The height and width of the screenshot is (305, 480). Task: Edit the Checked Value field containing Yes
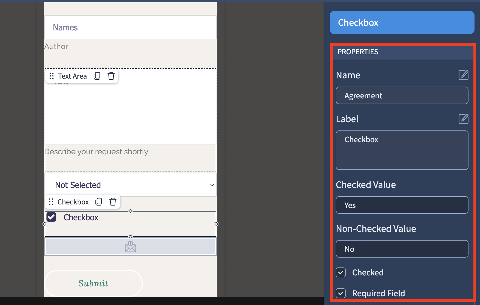402,205
